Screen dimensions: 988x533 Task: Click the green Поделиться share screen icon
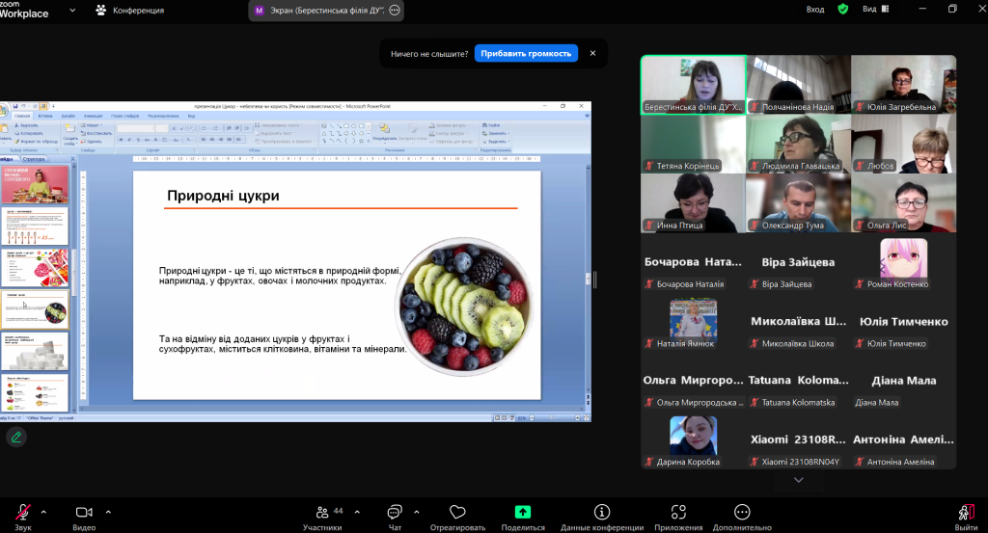(x=522, y=512)
